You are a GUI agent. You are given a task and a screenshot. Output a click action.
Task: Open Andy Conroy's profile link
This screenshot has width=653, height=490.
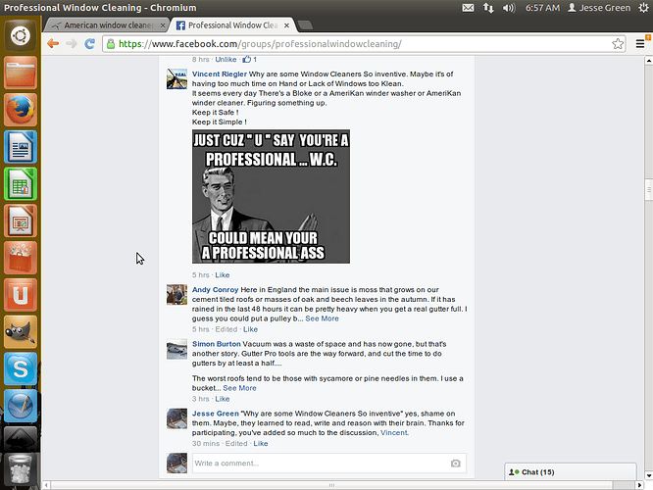tap(216, 290)
